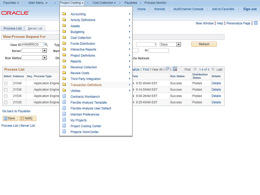Open Cost Collection menu entry
260x195 pixels.
pos(81,38)
